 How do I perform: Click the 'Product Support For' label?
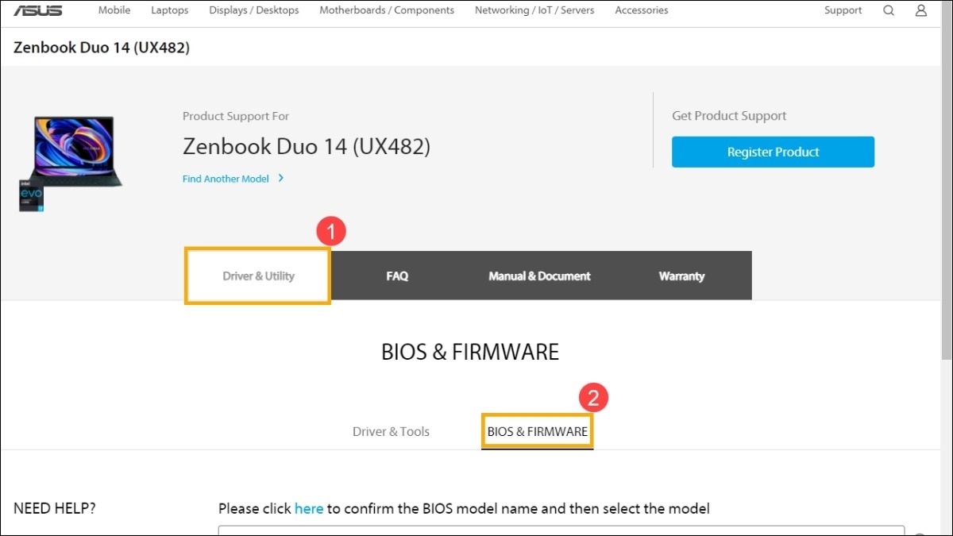[x=236, y=116]
